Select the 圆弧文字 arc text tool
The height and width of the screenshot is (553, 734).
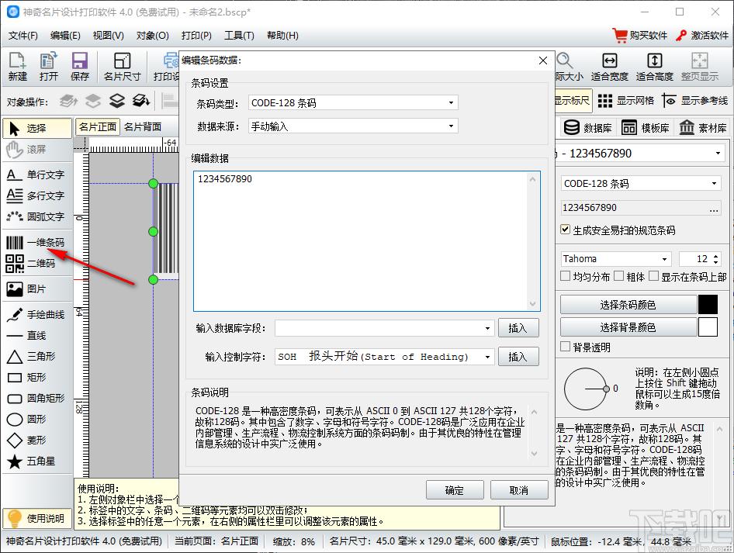click(37, 216)
